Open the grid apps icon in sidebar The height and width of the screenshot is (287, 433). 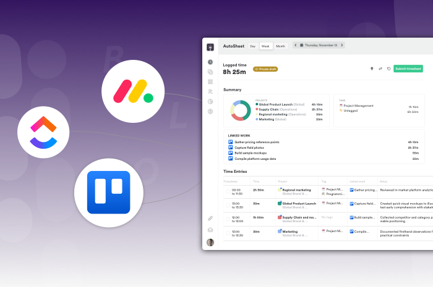(210, 81)
